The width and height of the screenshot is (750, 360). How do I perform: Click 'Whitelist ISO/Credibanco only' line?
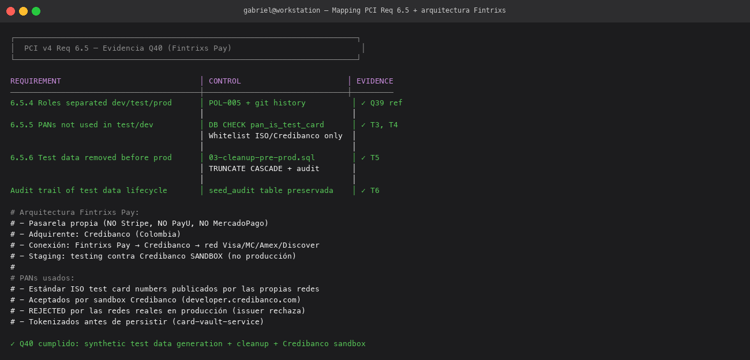[x=276, y=136]
